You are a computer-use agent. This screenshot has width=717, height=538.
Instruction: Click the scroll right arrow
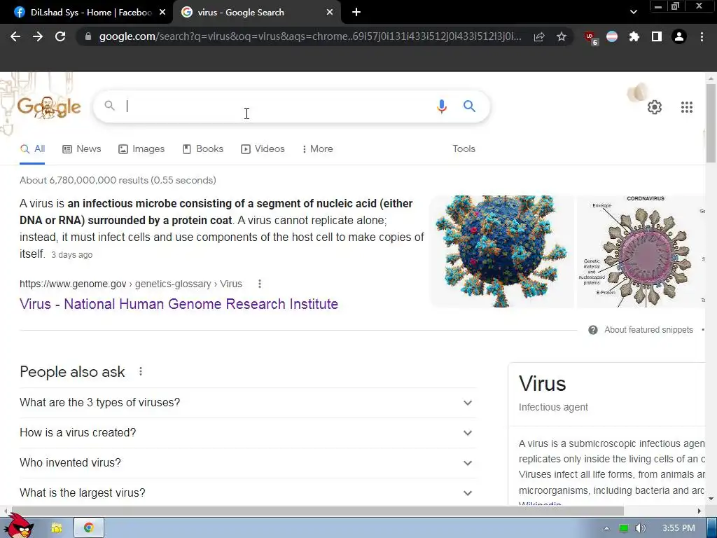[x=699, y=511]
